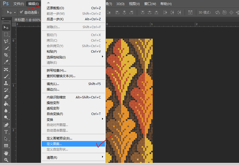239x165 pixels.
Task: Select the Brush tool
Action: [6, 76]
